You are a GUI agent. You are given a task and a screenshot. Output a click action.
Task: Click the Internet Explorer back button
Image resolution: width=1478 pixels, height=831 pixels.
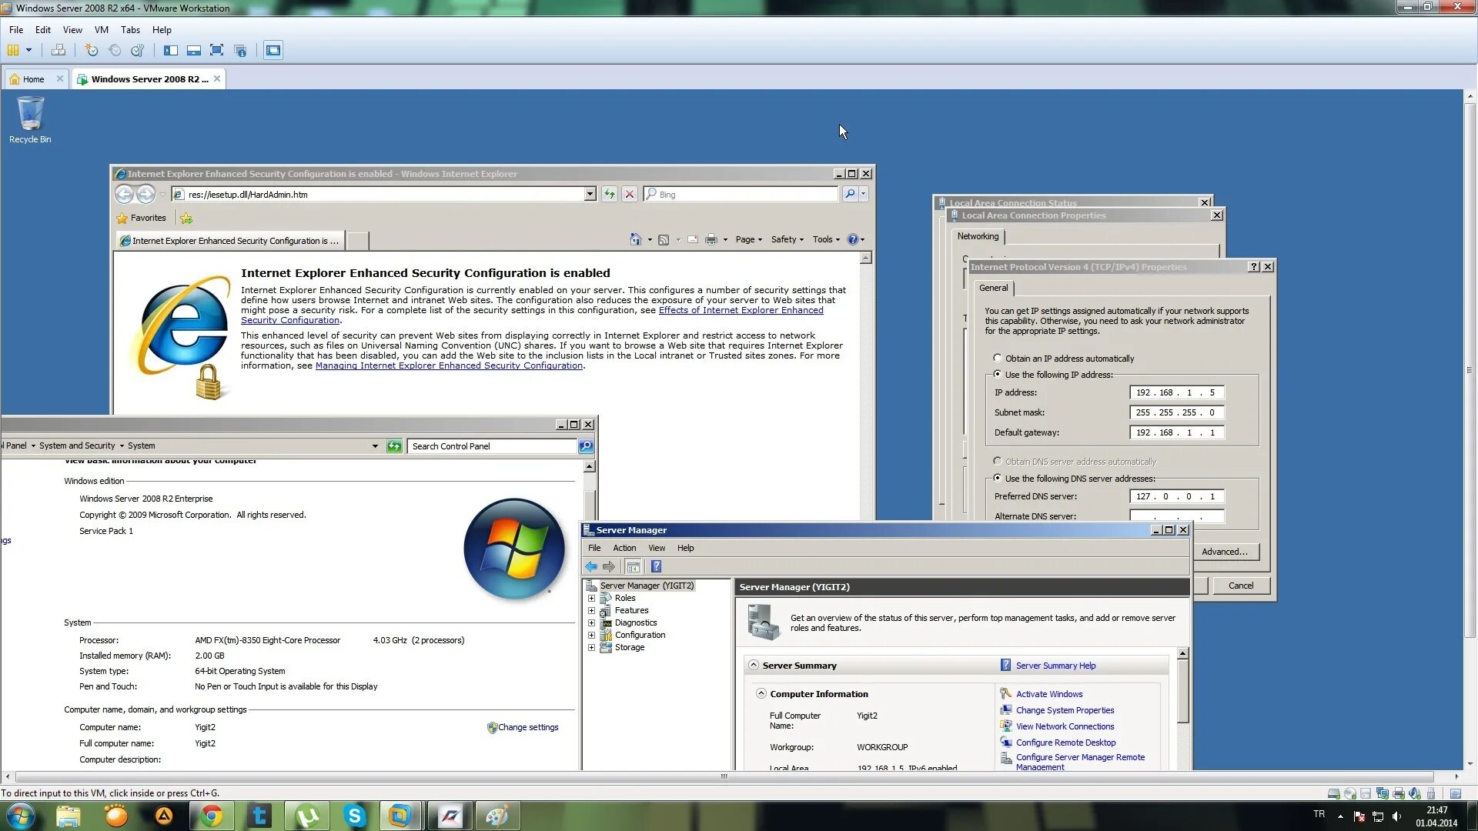pyautogui.click(x=124, y=195)
